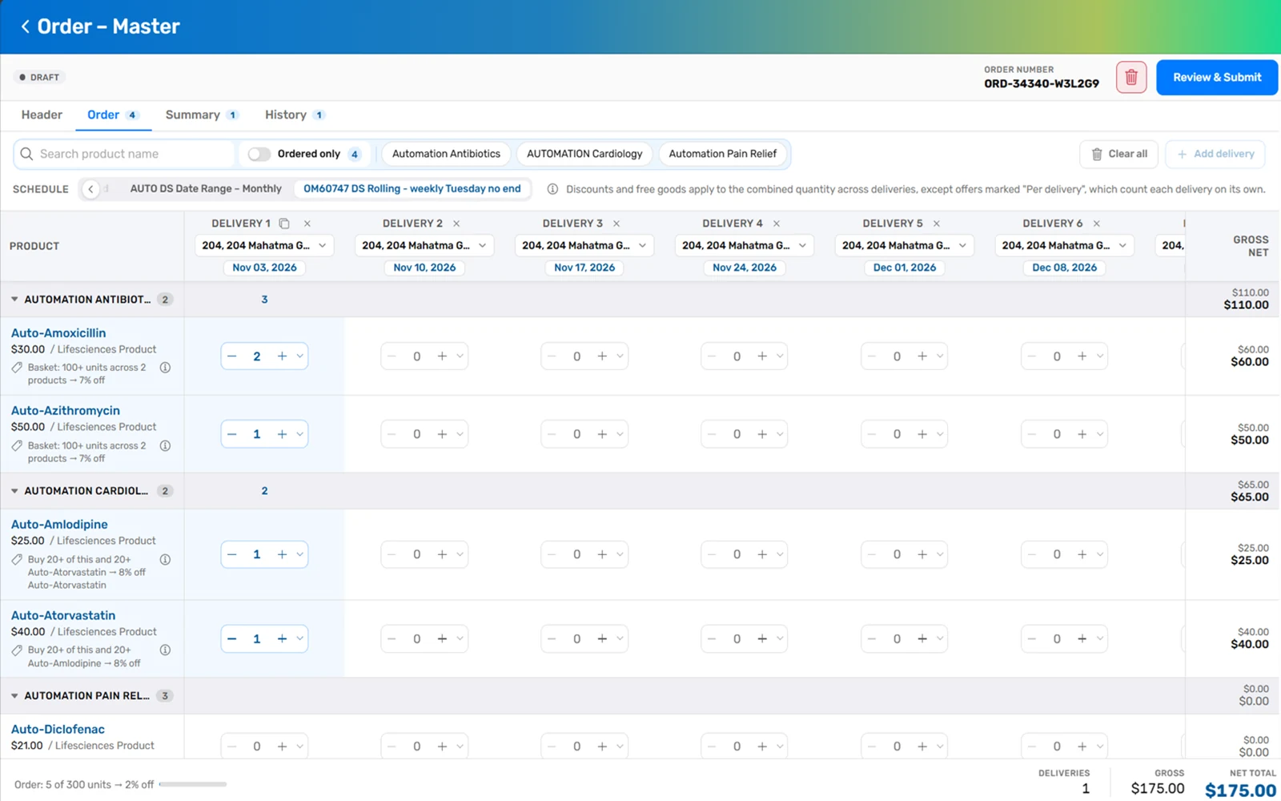Viewport: 1281px width, 801px height.
Task: Filter by Automation Pain Relief chip
Action: 722,154
